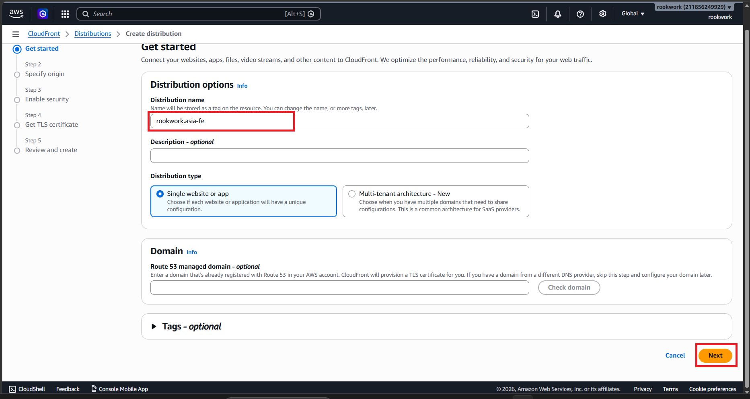Viewport: 750px width, 399px height.
Task: Select Get started step
Action: 42,49
